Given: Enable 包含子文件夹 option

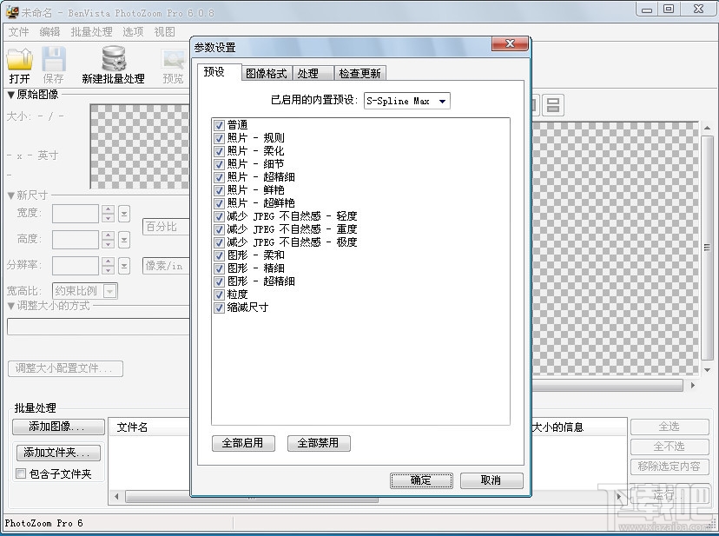Looking at the screenshot, I should pos(20,472).
